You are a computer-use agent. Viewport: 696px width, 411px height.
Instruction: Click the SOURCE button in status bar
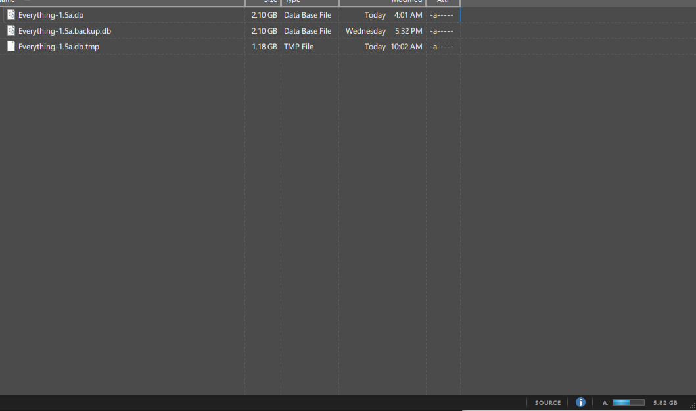(547, 402)
